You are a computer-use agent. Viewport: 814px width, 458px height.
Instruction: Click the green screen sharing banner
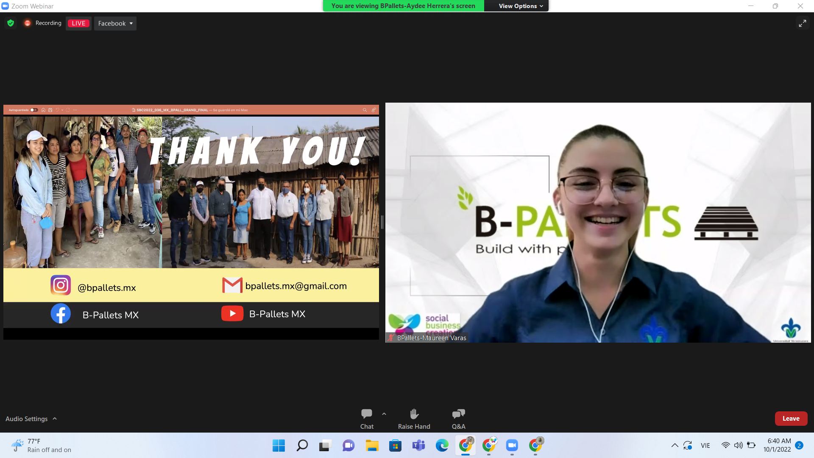(x=403, y=6)
